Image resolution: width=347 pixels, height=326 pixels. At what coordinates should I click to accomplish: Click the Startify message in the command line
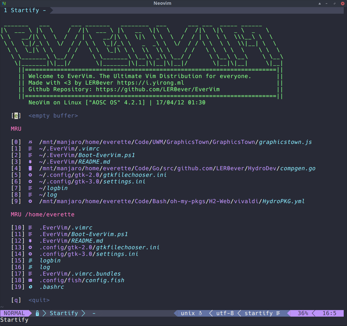14,320
